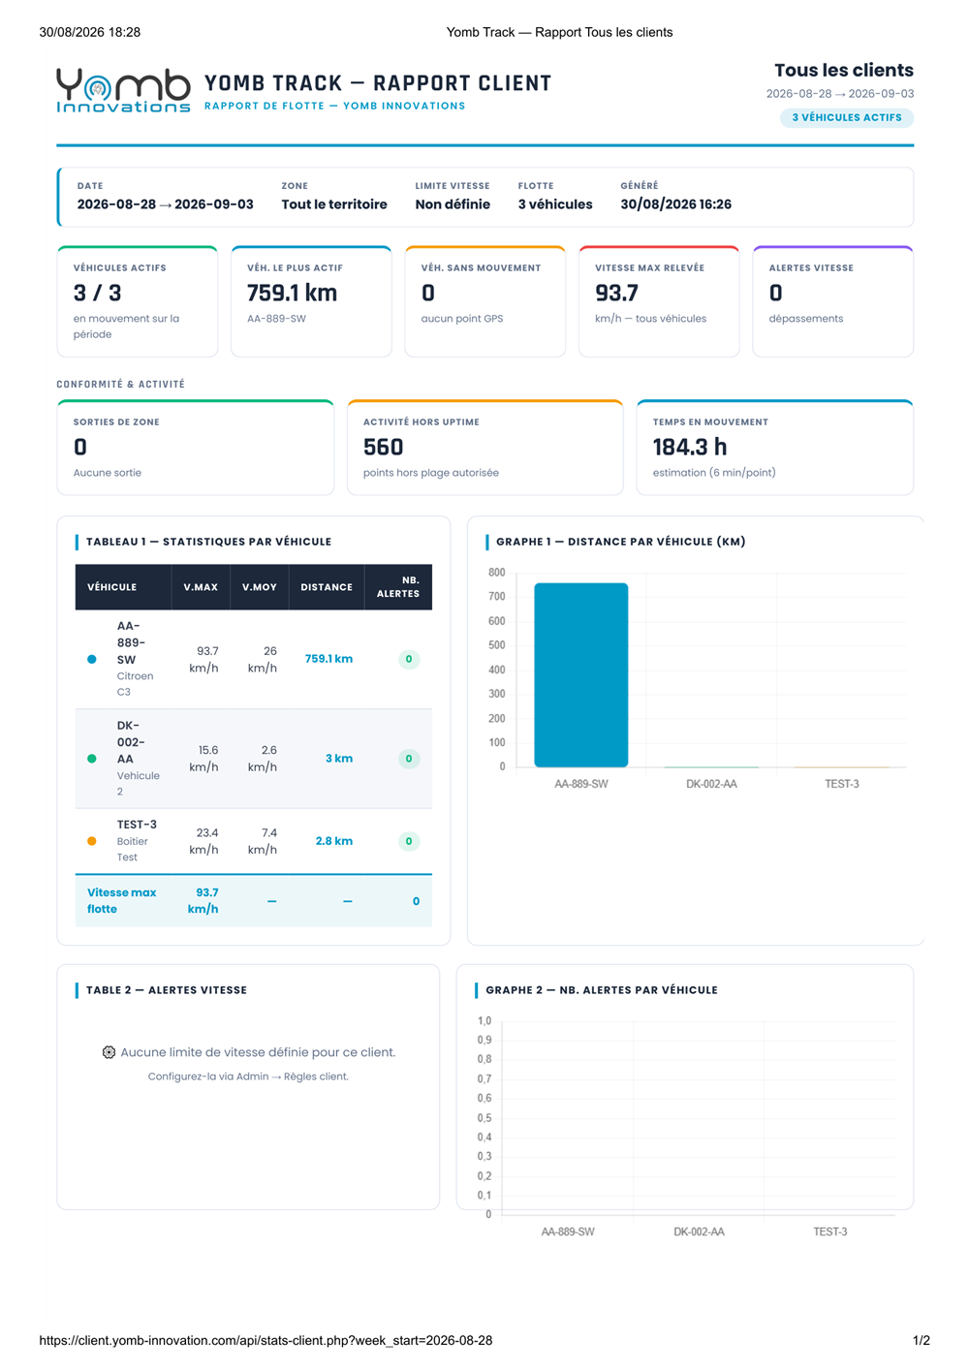
Task: Click the alert count badge in the TEST-3 row
Action: tap(409, 841)
